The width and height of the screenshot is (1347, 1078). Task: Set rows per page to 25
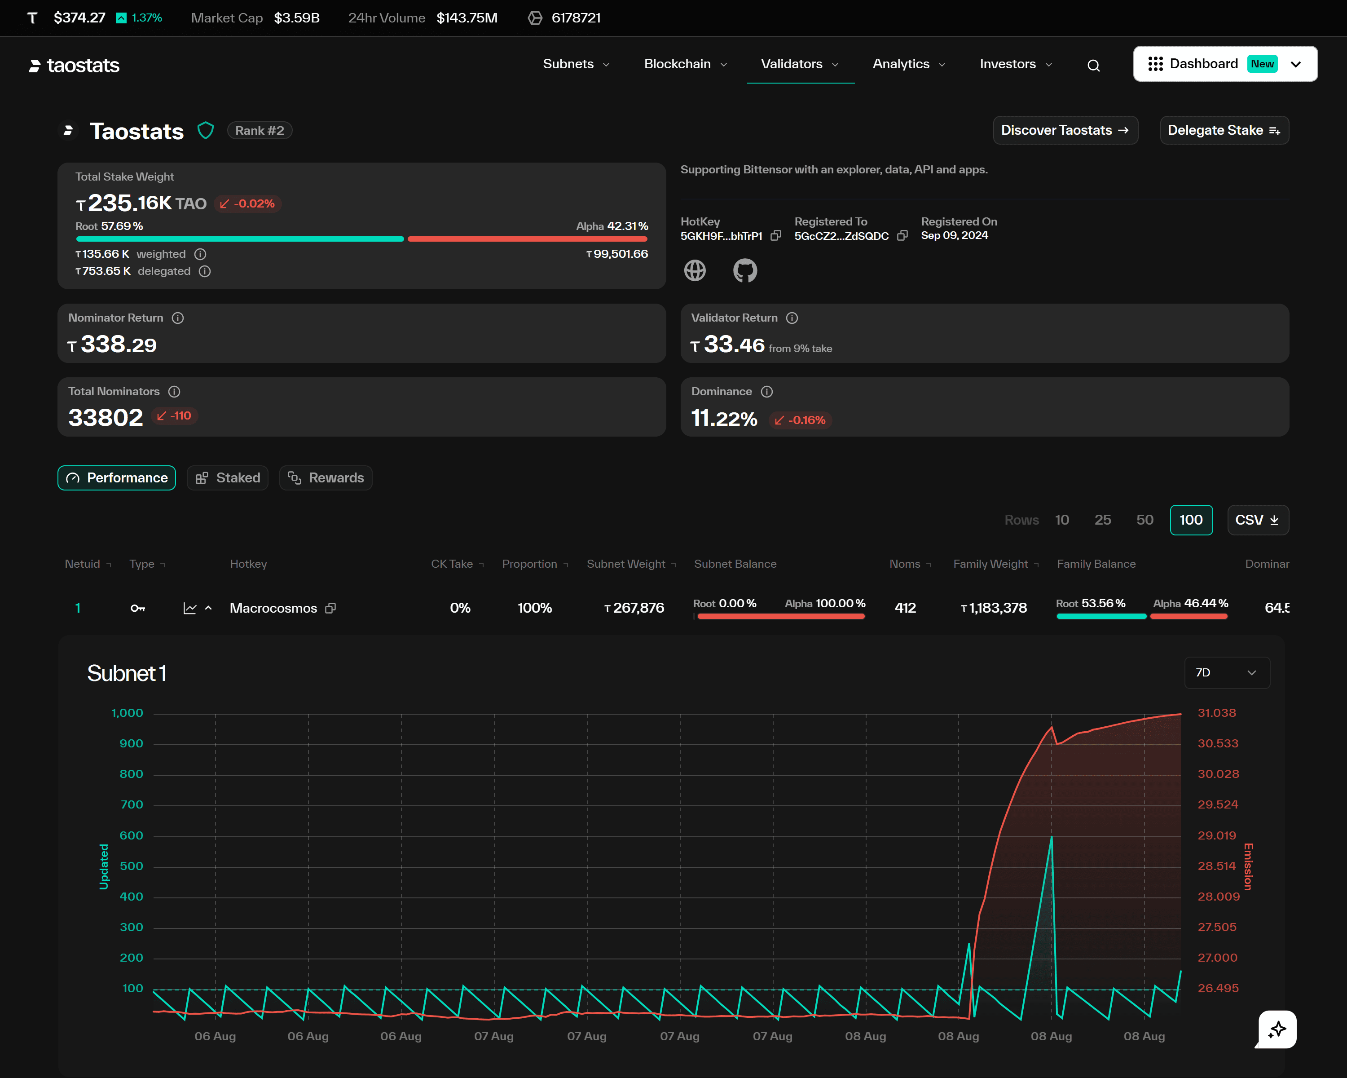coord(1102,520)
